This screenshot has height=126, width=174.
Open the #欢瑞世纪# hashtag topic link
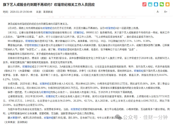(x=110, y=28)
